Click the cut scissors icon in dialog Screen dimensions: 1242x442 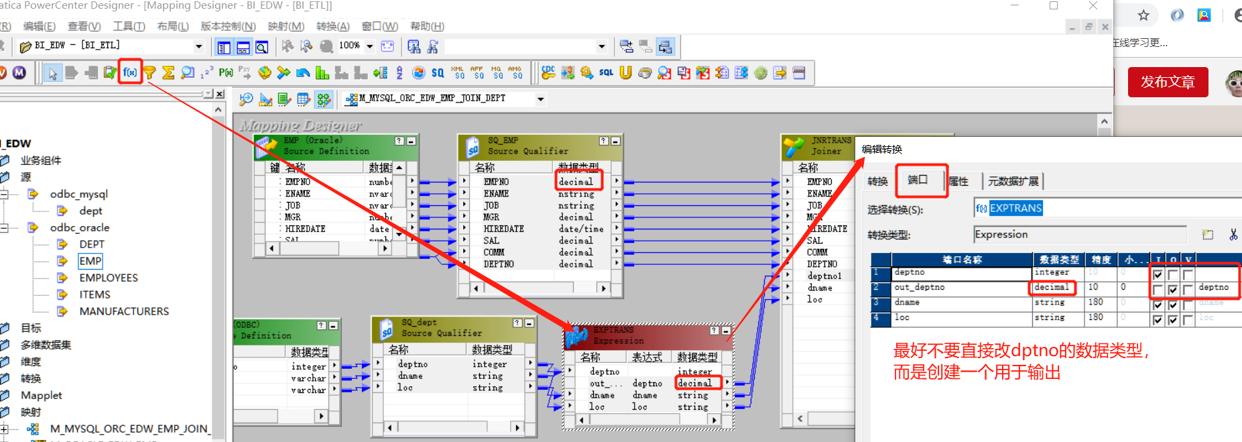tap(1233, 234)
